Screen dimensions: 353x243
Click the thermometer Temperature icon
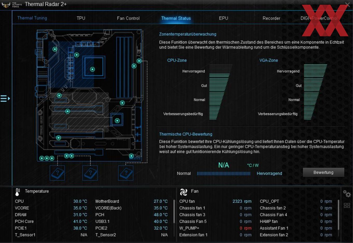click(17, 192)
